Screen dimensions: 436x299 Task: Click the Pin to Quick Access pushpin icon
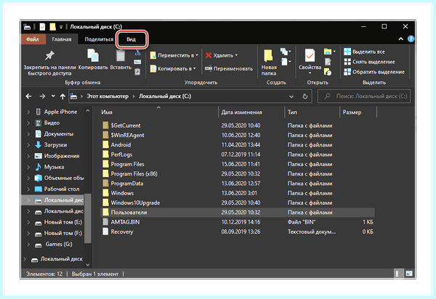49,55
